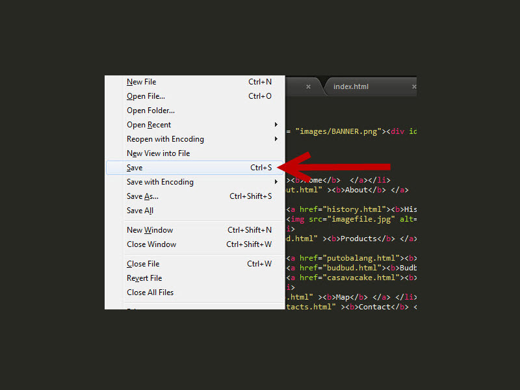Expand the Save with Encoding submenu
The image size is (520, 390).
160,182
